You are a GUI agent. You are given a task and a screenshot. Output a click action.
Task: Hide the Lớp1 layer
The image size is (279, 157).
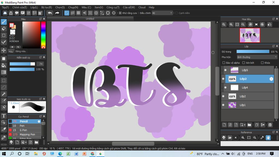tap(223, 105)
